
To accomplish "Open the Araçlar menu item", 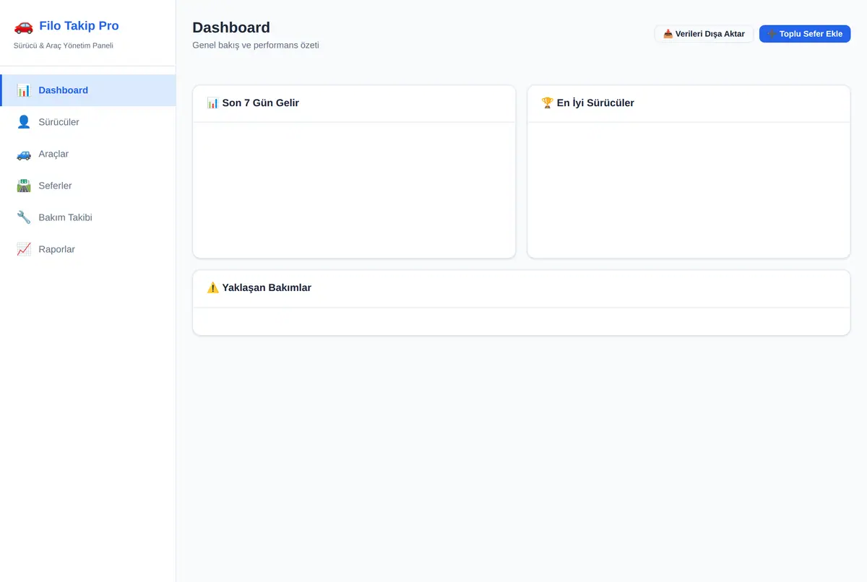I will point(88,154).
